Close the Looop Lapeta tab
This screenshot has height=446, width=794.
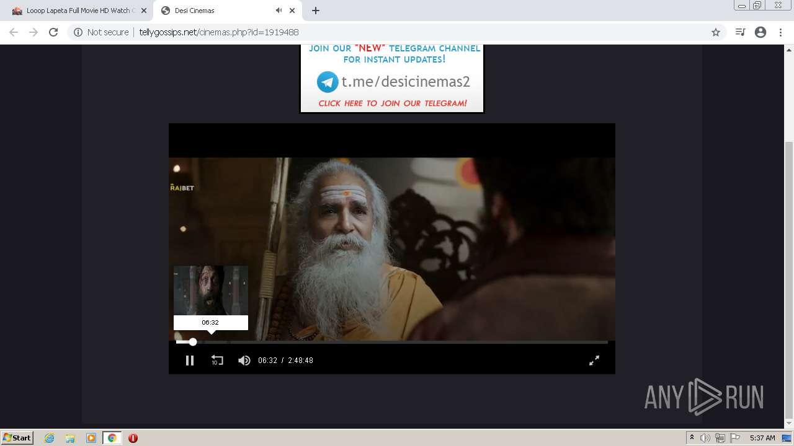144,11
